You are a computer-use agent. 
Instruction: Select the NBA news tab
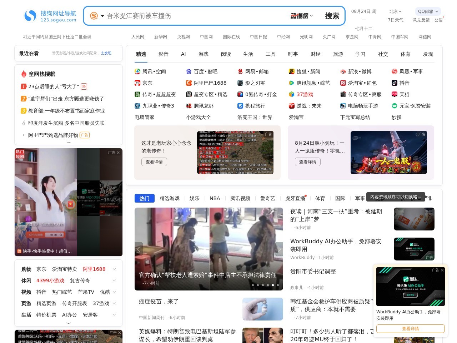[215, 198]
